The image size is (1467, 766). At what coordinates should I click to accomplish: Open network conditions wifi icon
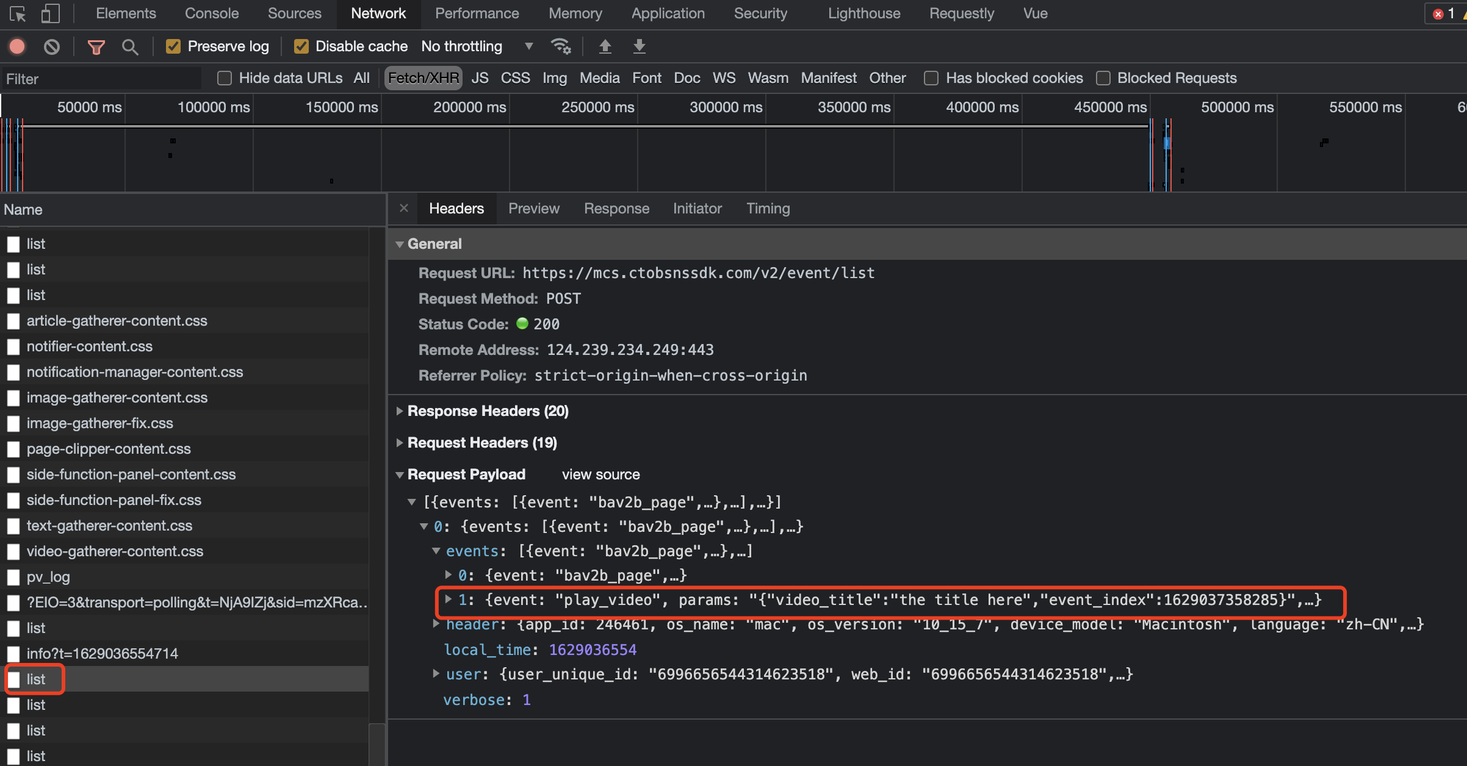[560, 46]
